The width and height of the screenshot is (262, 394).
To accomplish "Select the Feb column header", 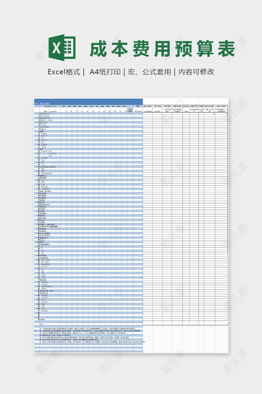I will pos(69,106).
